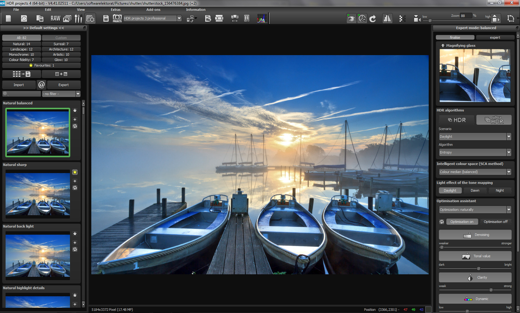Adjust the Zoom slider in the toolbar
This screenshot has width=520, height=313.
(457, 20)
